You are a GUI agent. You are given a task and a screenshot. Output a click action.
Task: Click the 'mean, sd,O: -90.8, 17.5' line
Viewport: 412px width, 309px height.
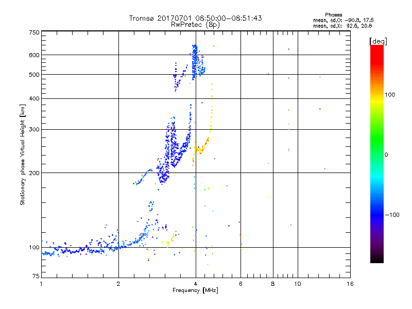(343, 20)
